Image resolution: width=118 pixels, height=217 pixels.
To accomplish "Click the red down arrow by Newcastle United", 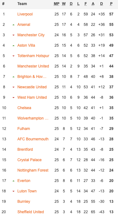I will coord(13,87).
